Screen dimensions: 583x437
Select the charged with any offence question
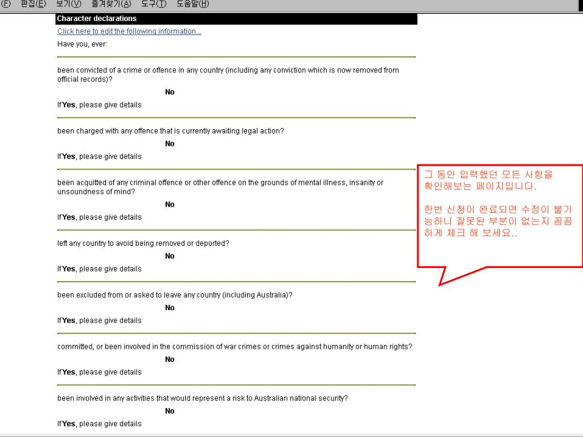[171, 131]
